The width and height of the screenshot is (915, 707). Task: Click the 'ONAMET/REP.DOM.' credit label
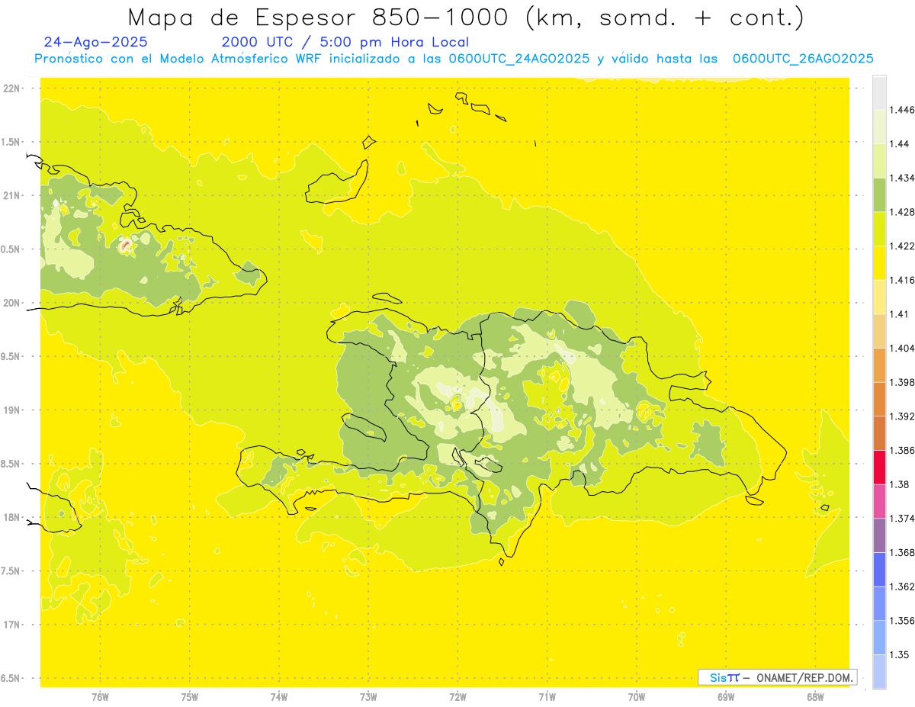pyautogui.click(x=805, y=677)
